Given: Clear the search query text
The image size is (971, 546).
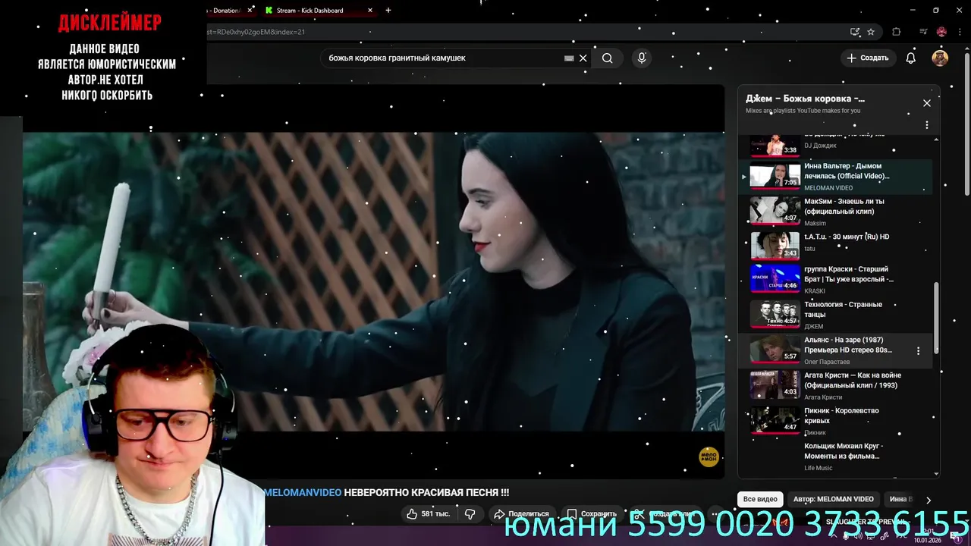Looking at the screenshot, I should pyautogui.click(x=583, y=58).
